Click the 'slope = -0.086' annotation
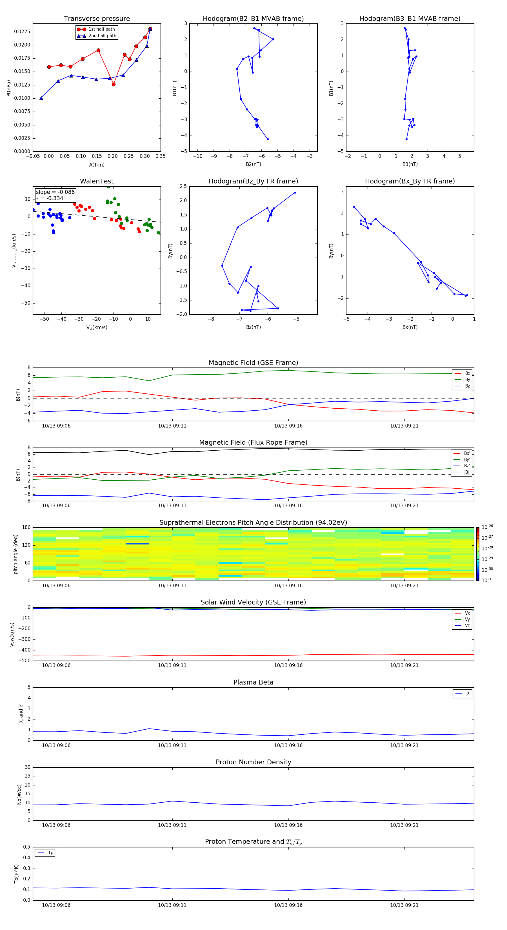 [x=55, y=192]
